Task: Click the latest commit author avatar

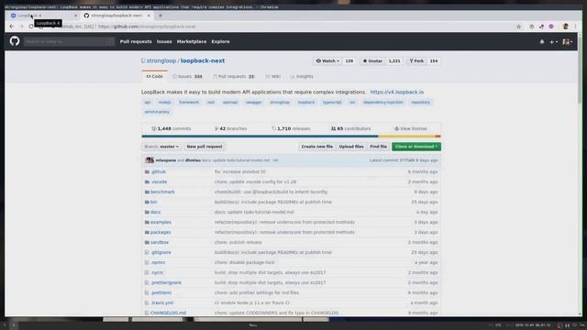Action: [x=150, y=160]
